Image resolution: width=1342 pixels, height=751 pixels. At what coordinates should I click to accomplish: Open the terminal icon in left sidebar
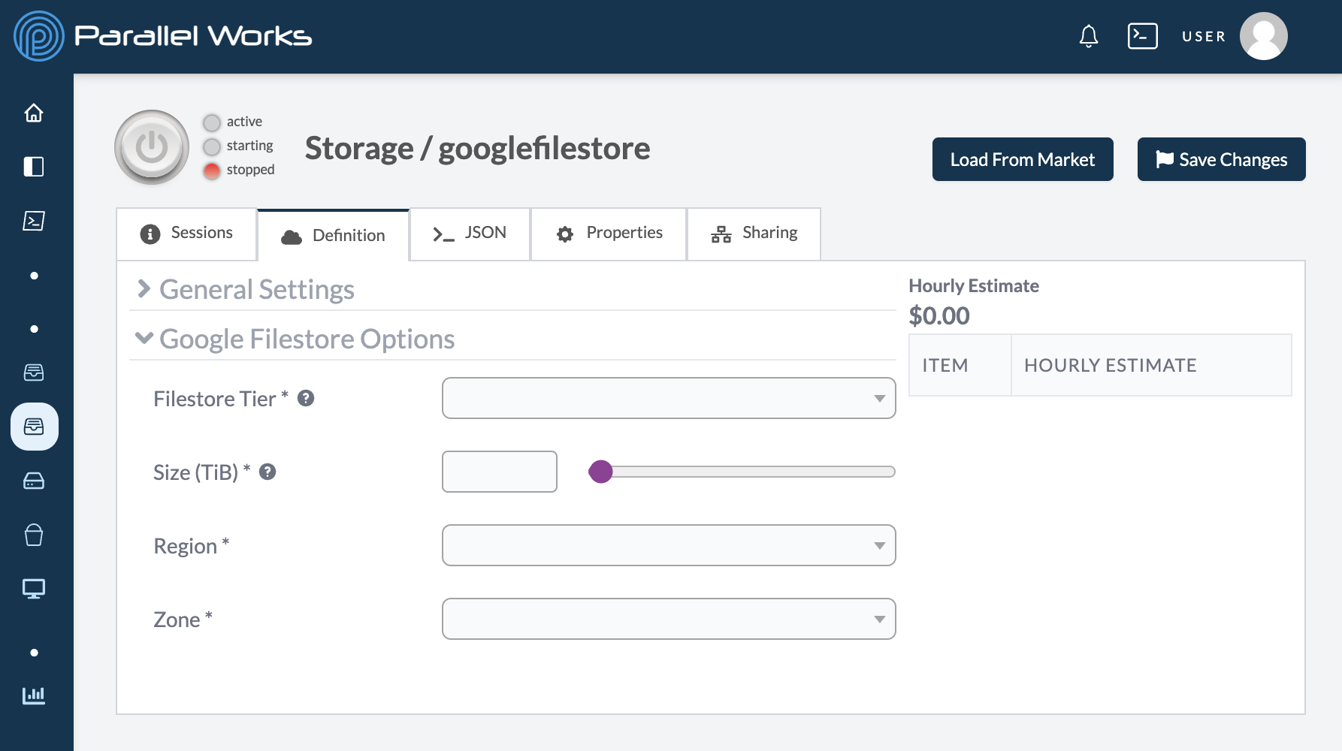pyautogui.click(x=34, y=221)
